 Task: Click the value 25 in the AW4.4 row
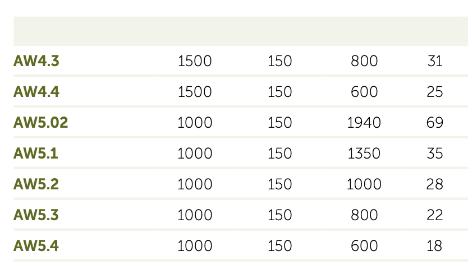point(435,92)
